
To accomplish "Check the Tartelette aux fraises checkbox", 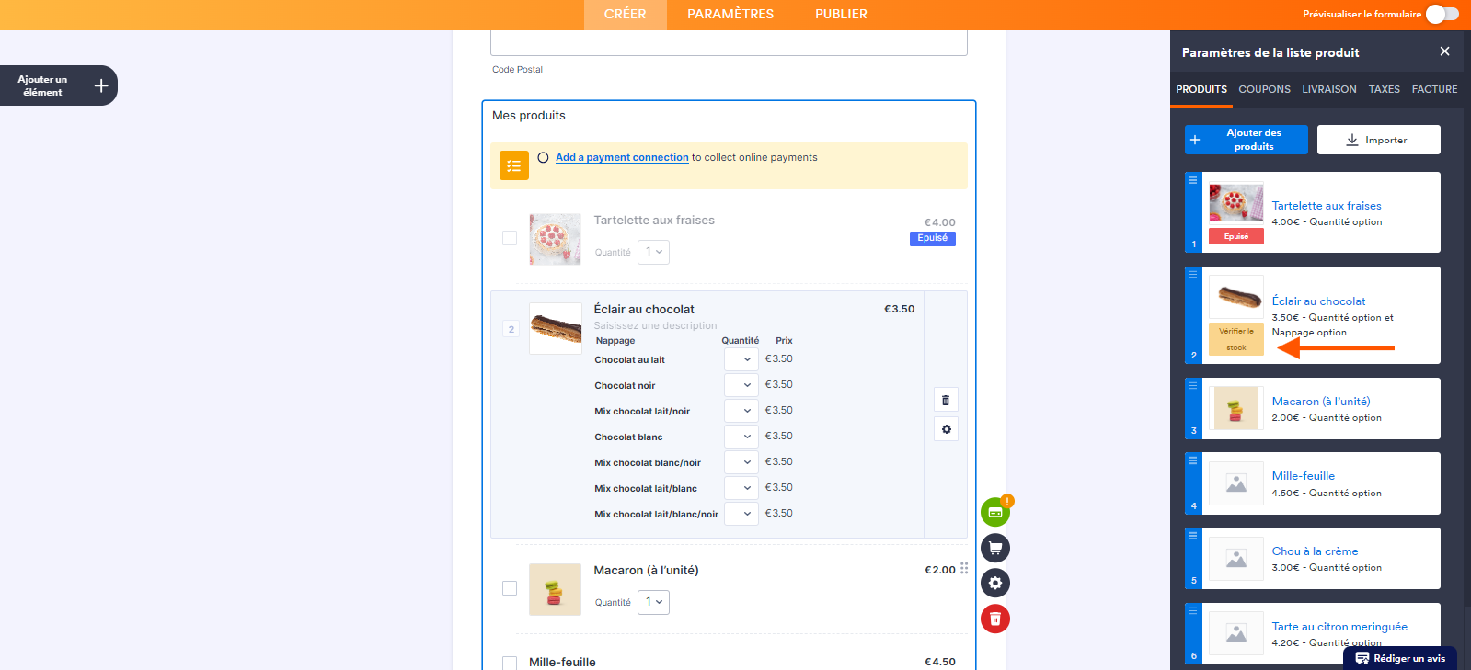I will (510, 238).
